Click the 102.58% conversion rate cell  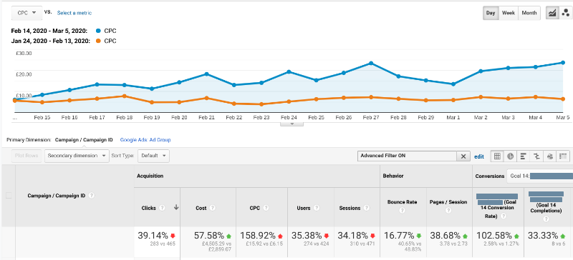[498, 242]
